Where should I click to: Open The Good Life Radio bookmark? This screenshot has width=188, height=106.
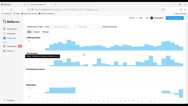click(x=47, y=14)
